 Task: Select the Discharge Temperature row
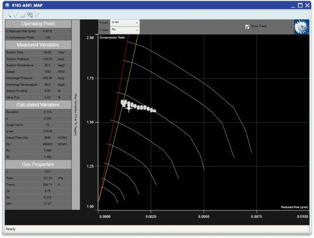(x=38, y=85)
